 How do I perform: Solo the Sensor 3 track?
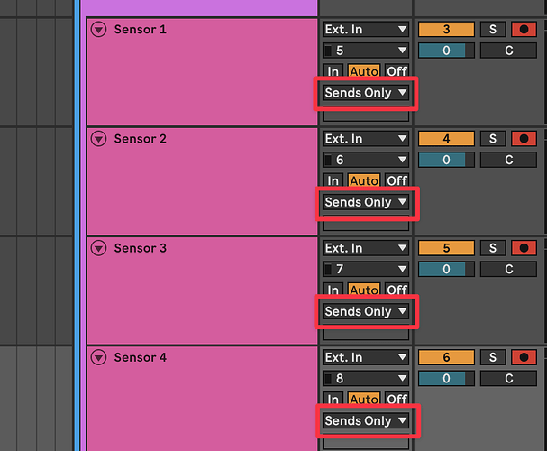coord(493,248)
